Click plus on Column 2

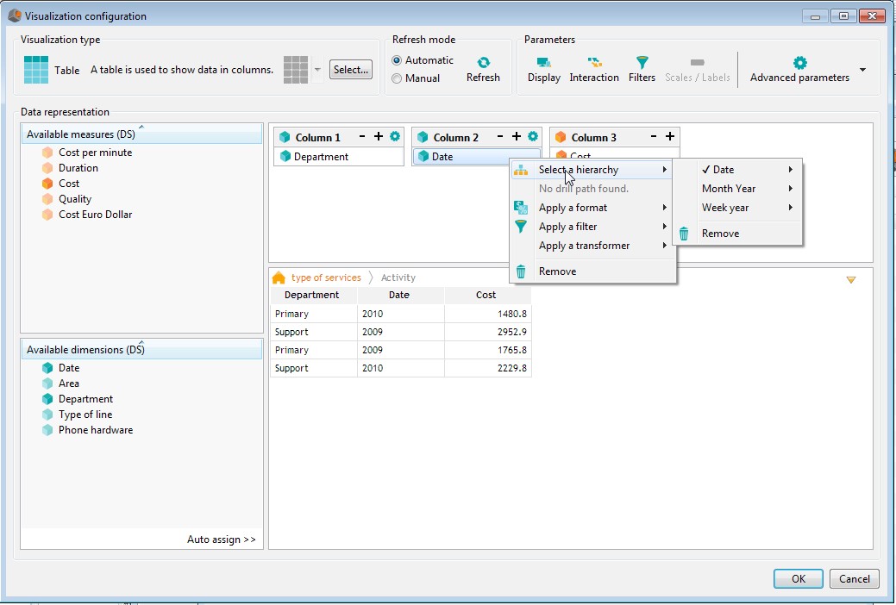[x=517, y=136]
